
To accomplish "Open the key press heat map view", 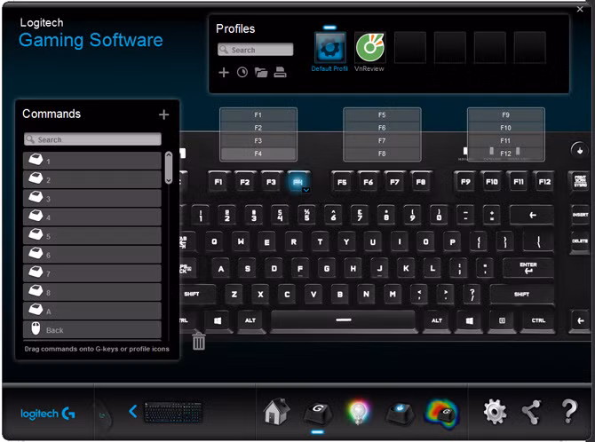I will point(441,412).
